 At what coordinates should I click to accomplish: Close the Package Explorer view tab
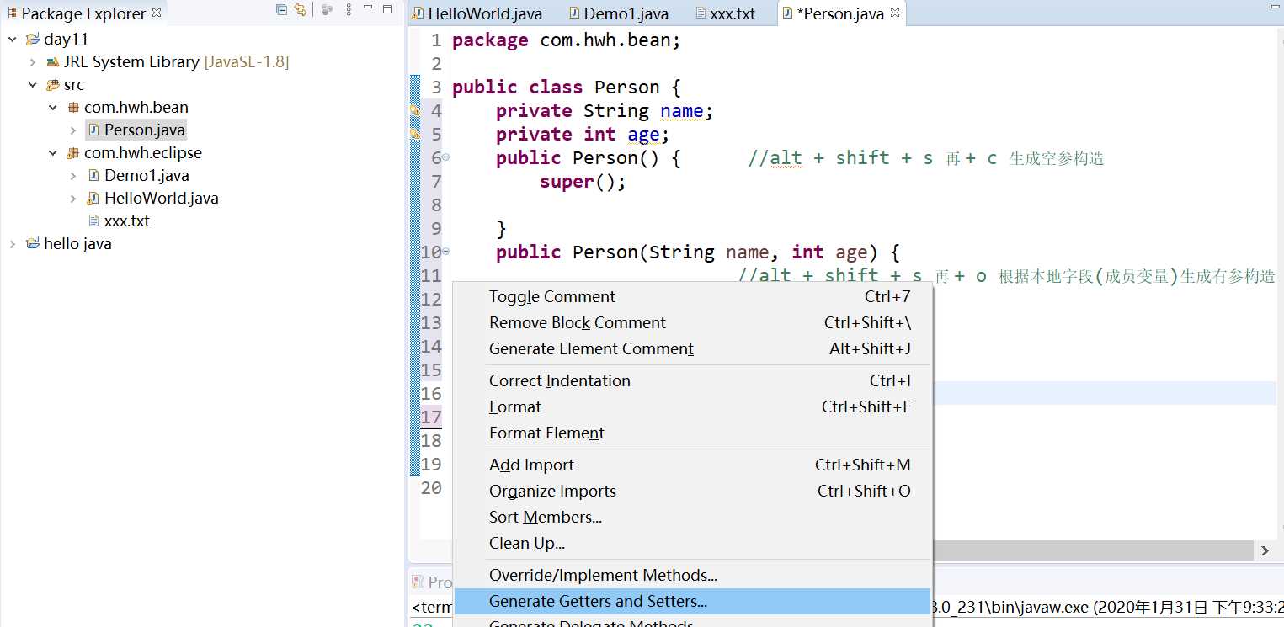coord(157,13)
